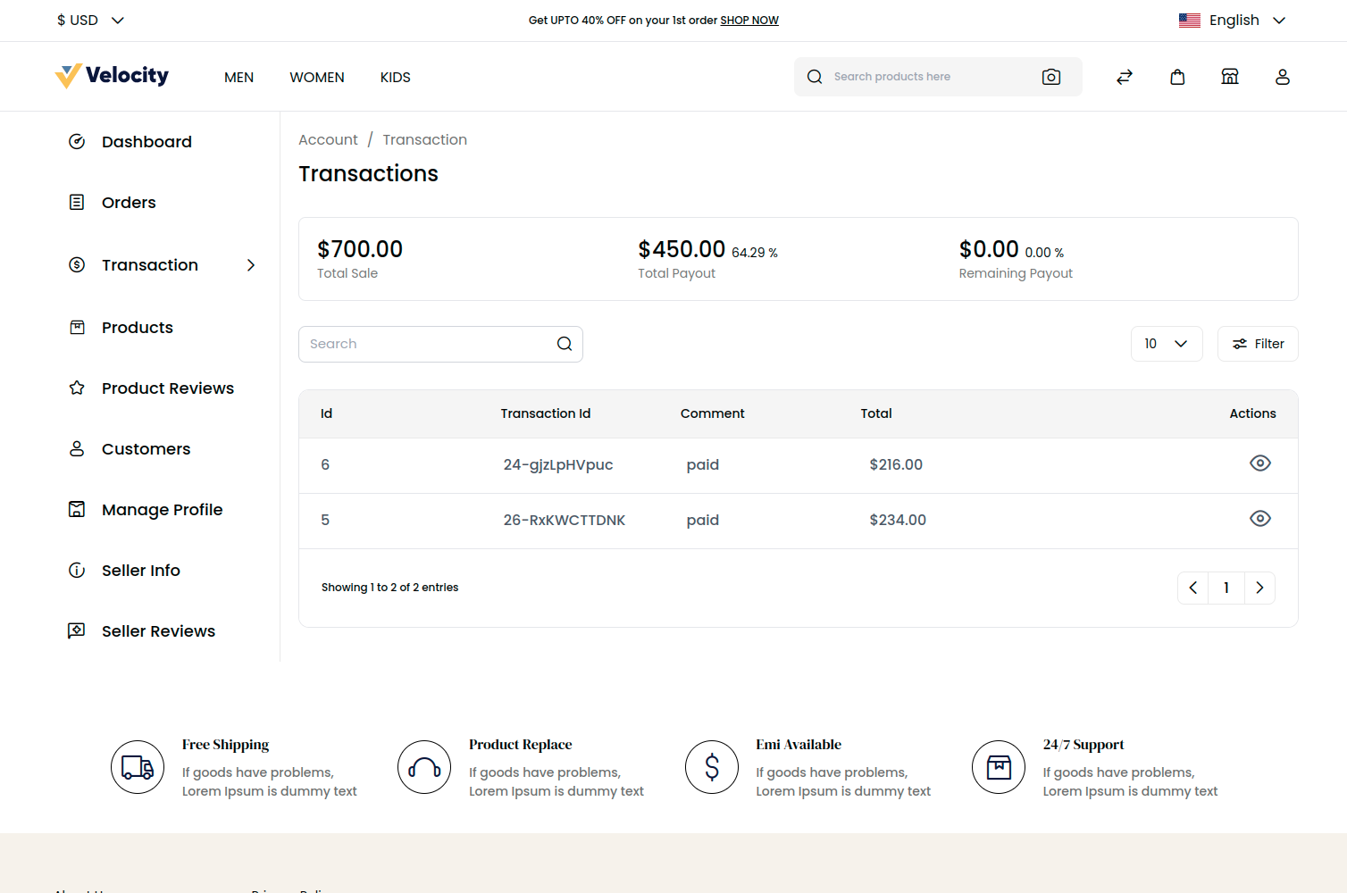Screen dimensions: 1347x893
Task: Click the Id column header
Action: [327, 413]
